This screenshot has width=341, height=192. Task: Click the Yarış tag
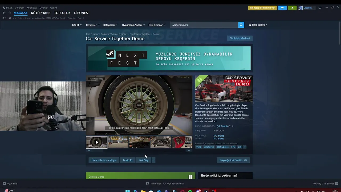click(199, 147)
